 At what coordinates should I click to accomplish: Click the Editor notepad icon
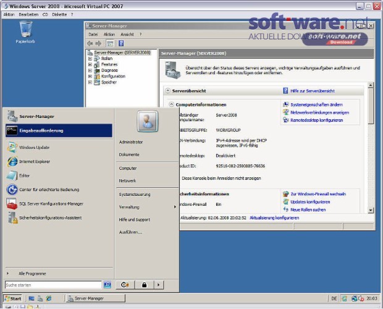pos(12,176)
